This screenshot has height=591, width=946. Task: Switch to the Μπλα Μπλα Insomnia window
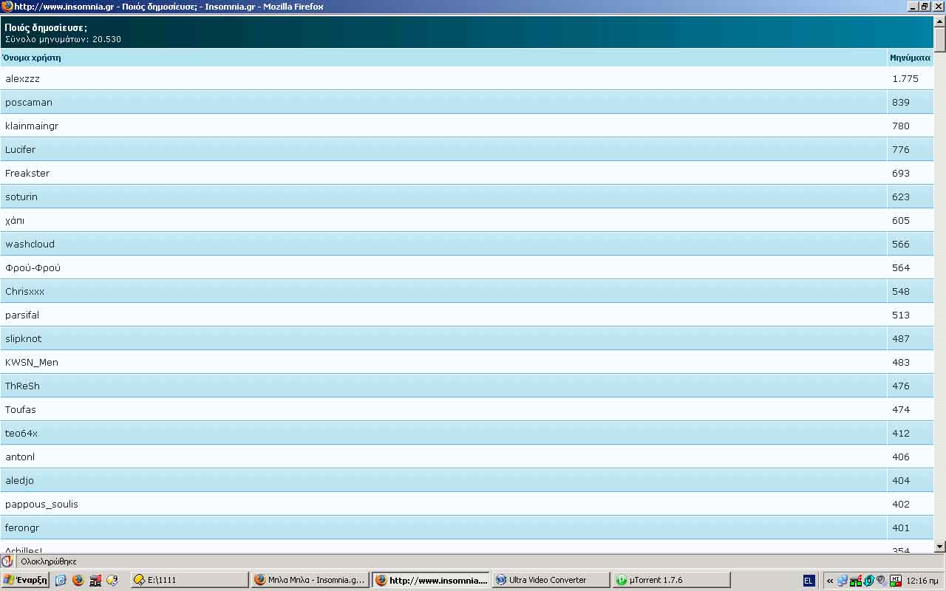point(310,580)
